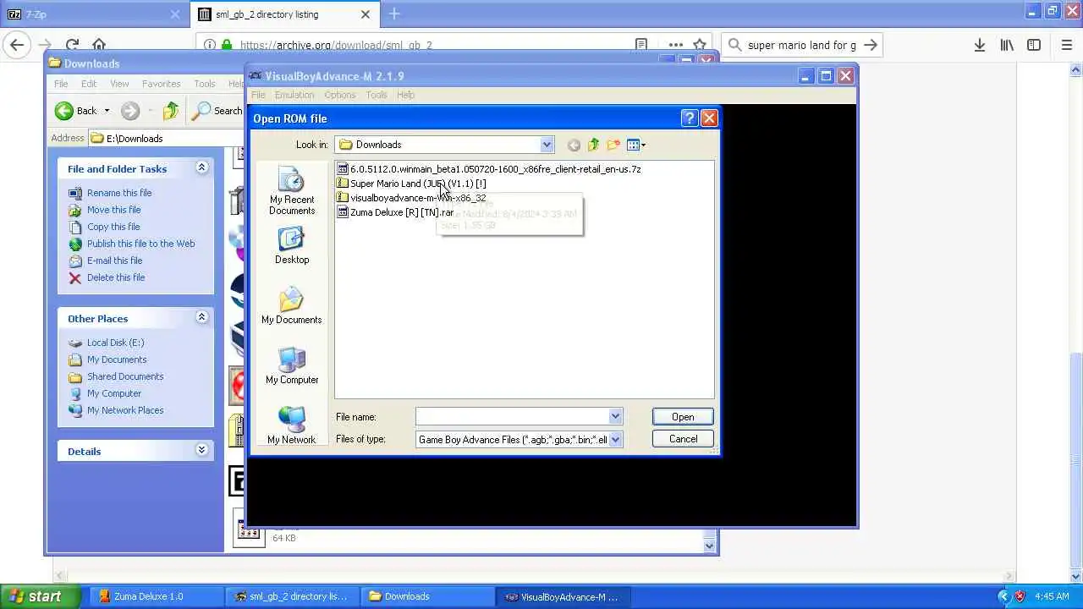The width and height of the screenshot is (1083, 609).
Task: Click the Cancel button
Action: 683,439
